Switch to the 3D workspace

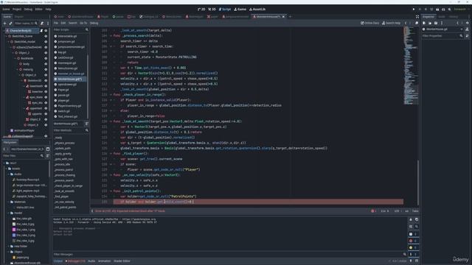212,10
